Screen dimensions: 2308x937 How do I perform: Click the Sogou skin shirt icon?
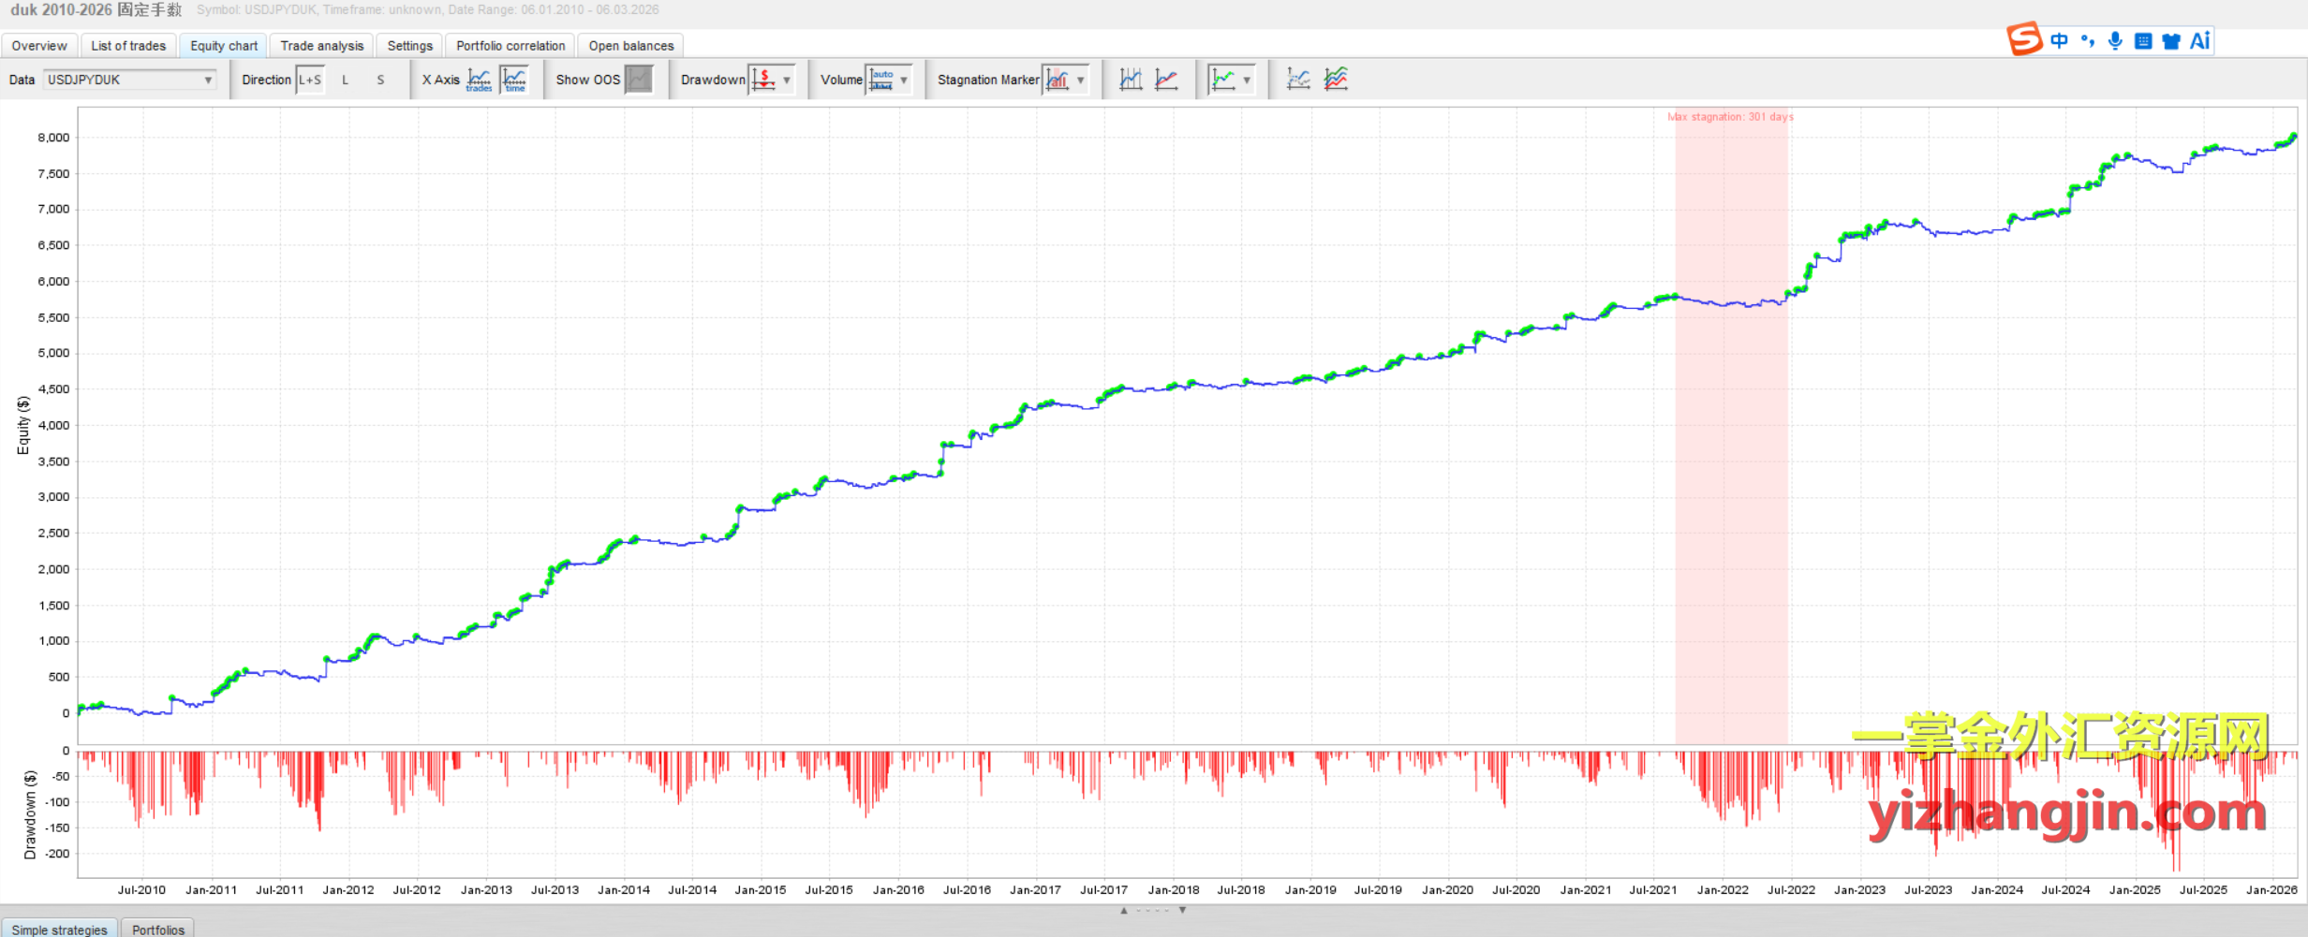pos(2171,41)
